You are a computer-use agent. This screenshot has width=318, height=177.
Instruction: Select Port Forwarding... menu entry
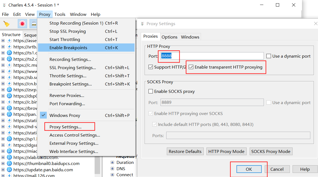tap(67, 104)
